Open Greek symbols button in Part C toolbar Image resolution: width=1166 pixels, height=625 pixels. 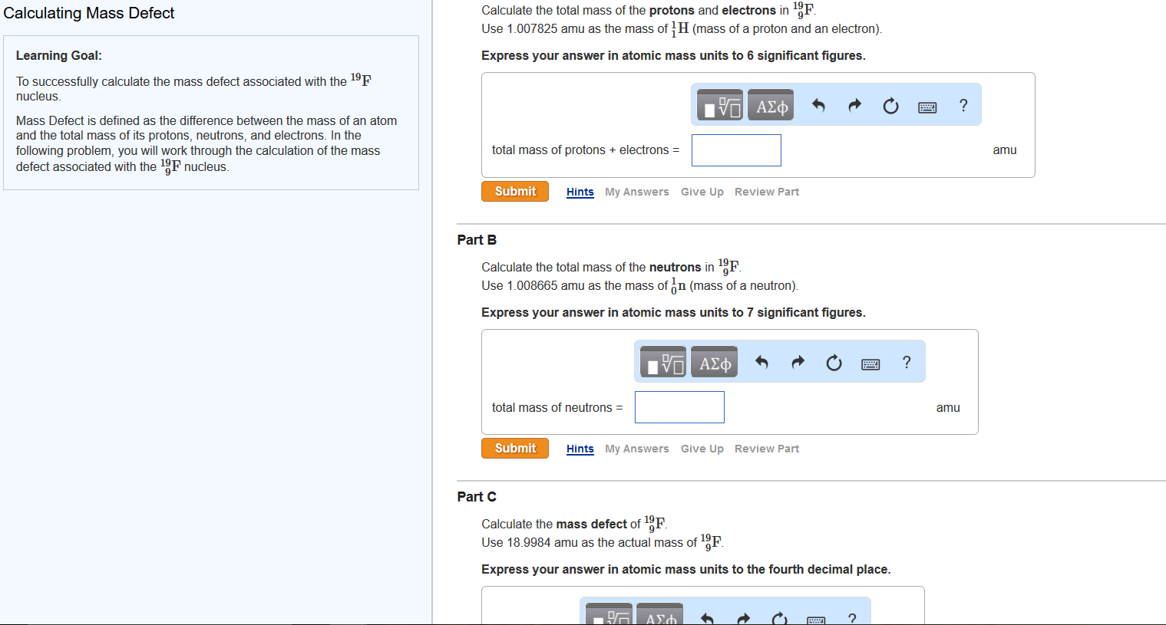click(660, 614)
